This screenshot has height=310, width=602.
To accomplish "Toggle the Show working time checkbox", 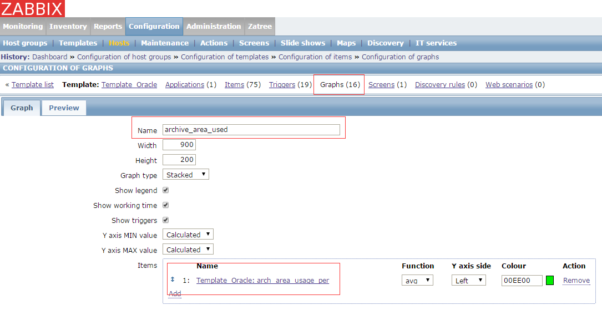I will (165, 205).
